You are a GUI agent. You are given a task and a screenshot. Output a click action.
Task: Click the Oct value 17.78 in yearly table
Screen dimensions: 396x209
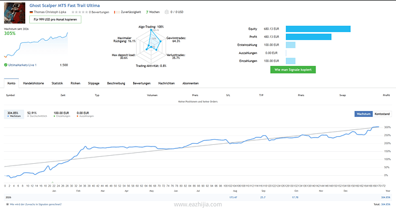(295, 197)
